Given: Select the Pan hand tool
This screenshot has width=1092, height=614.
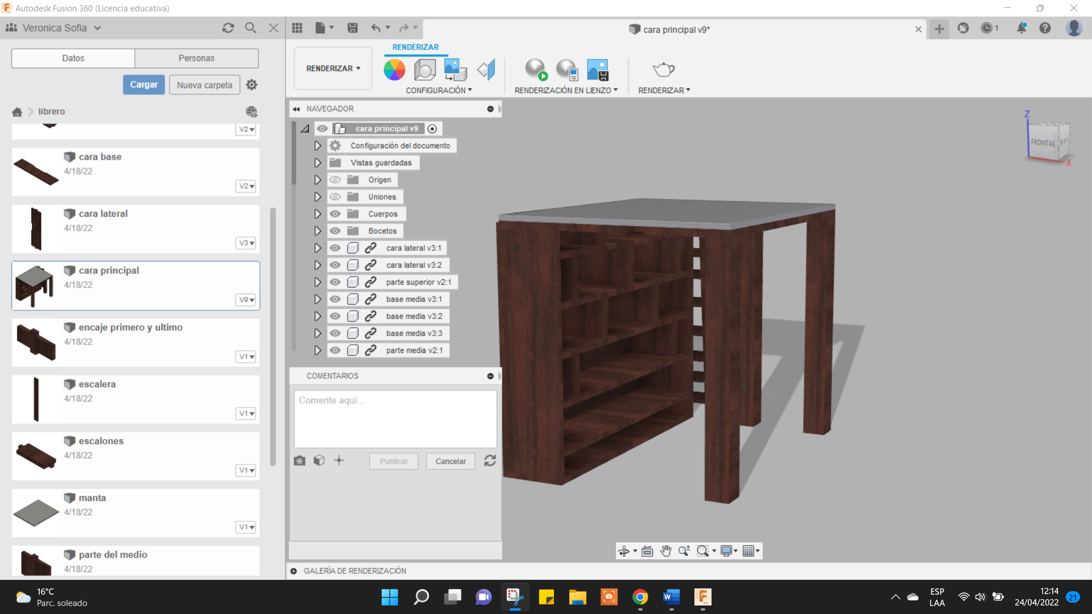Looking at the screenshot, I should click(665, 551).
